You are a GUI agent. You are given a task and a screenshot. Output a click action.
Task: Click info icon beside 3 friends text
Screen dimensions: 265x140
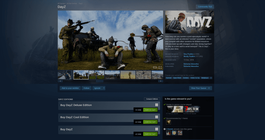164,129
